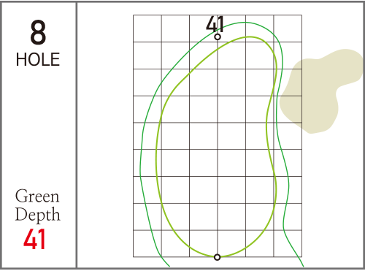The width and height of the screenshot is (365, 271).
Task: Click the vertical divider between the panels
Action: 77,135
